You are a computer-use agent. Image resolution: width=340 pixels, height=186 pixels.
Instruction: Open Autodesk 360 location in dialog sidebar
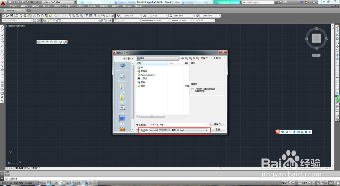pos(122,67)
